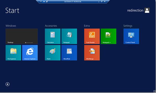Open the Desktop tile
The image size is (156, 93).
(x=22, y=36)
